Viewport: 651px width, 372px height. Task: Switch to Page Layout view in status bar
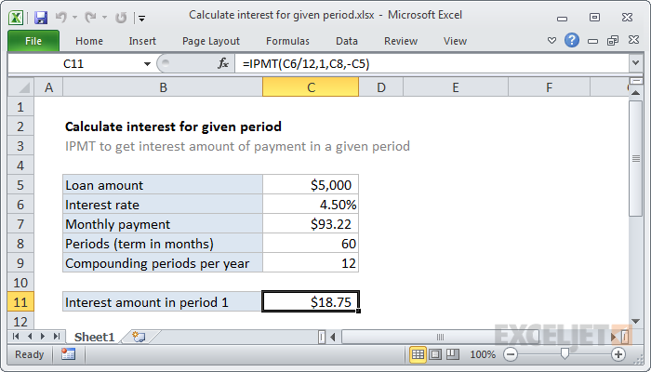(436, 354)
